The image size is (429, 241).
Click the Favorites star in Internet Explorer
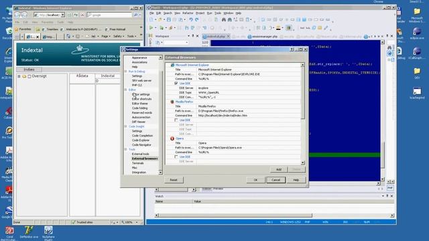pos(16,29)
